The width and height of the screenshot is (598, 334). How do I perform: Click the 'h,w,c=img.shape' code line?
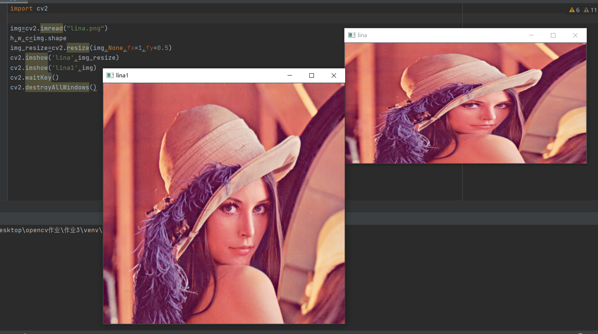[38, 38]
